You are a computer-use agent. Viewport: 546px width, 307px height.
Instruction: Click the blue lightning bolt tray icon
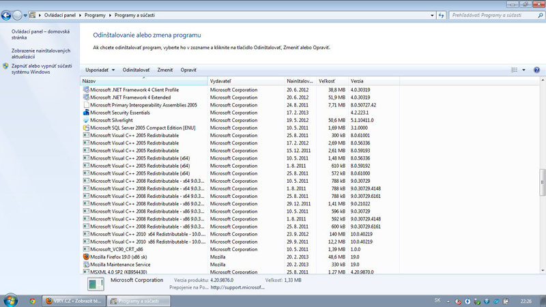(468, 302)
